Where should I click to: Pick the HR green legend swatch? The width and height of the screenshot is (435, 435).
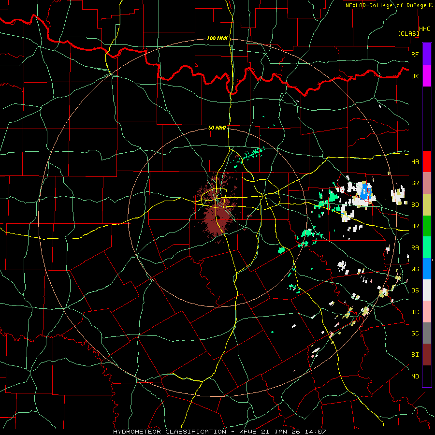click(427, 226)
